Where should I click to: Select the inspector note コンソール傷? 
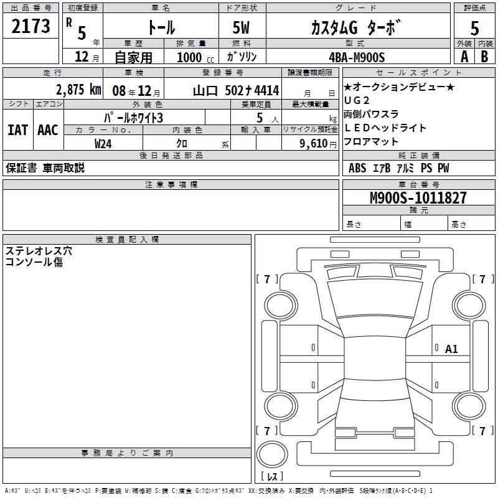pos(34,261)
